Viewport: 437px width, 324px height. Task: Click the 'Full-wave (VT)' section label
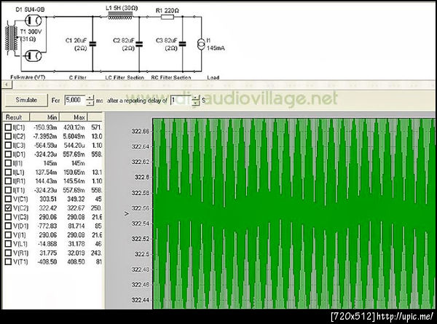(28, 77)
